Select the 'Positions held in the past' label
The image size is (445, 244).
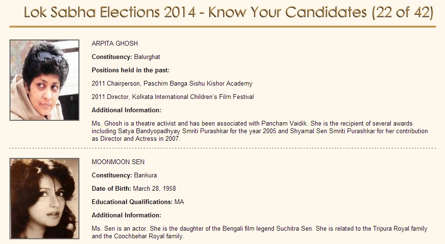(x=130, y=70)
